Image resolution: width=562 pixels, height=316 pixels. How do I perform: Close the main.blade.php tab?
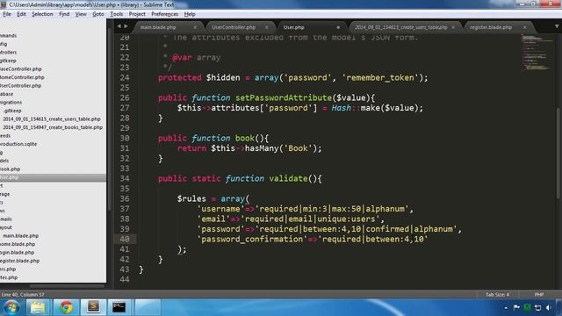pyautogui.click(x=195, y=27)
